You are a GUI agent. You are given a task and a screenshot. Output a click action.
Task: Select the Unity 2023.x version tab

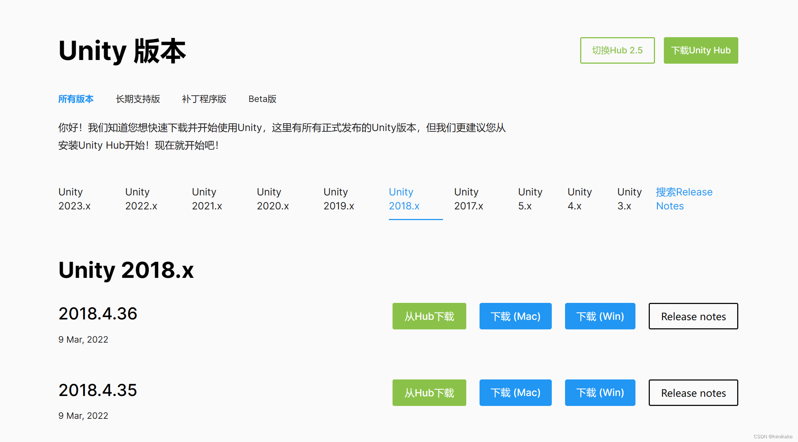74,199
